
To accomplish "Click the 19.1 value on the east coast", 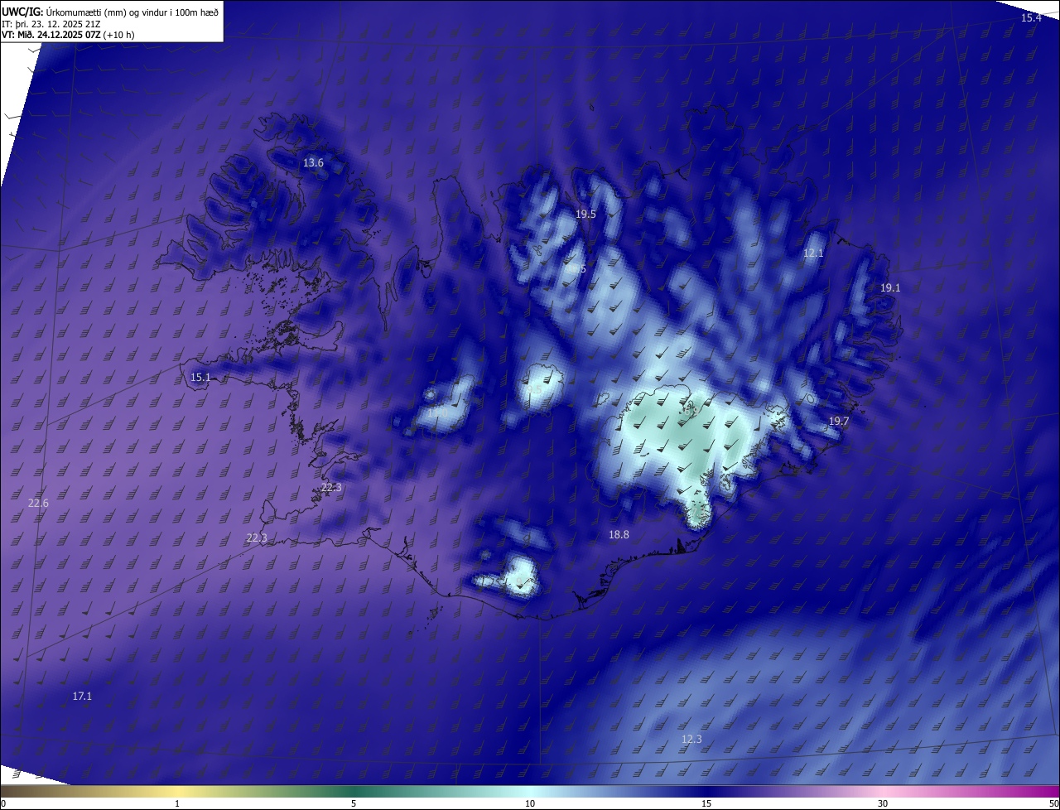I will 890,287.
